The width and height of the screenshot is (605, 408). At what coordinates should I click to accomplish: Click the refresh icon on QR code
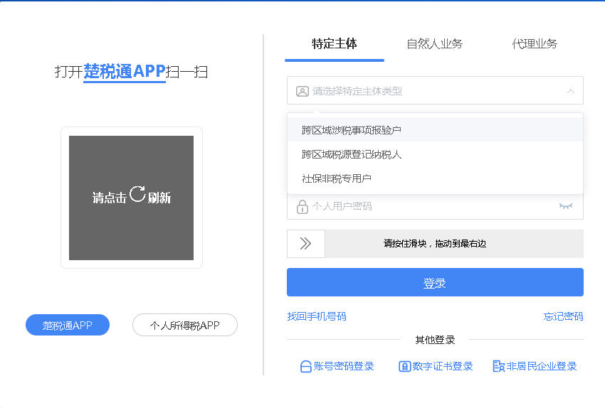click(x=137, y=194)
